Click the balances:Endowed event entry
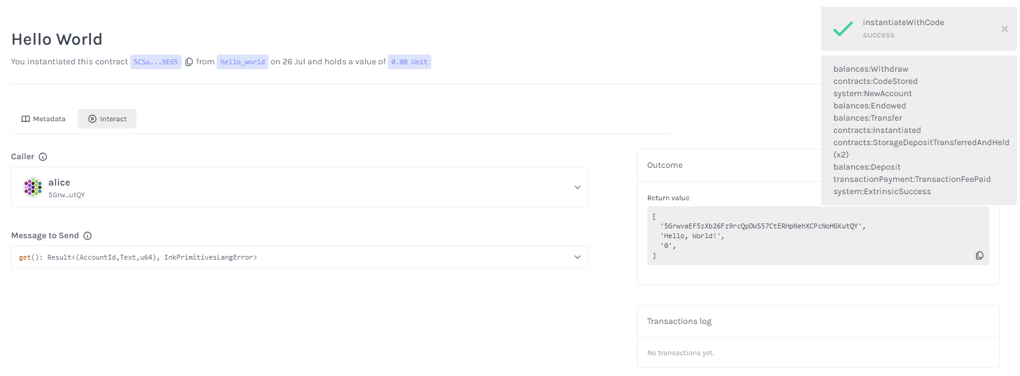 click(x=869, y=106)
